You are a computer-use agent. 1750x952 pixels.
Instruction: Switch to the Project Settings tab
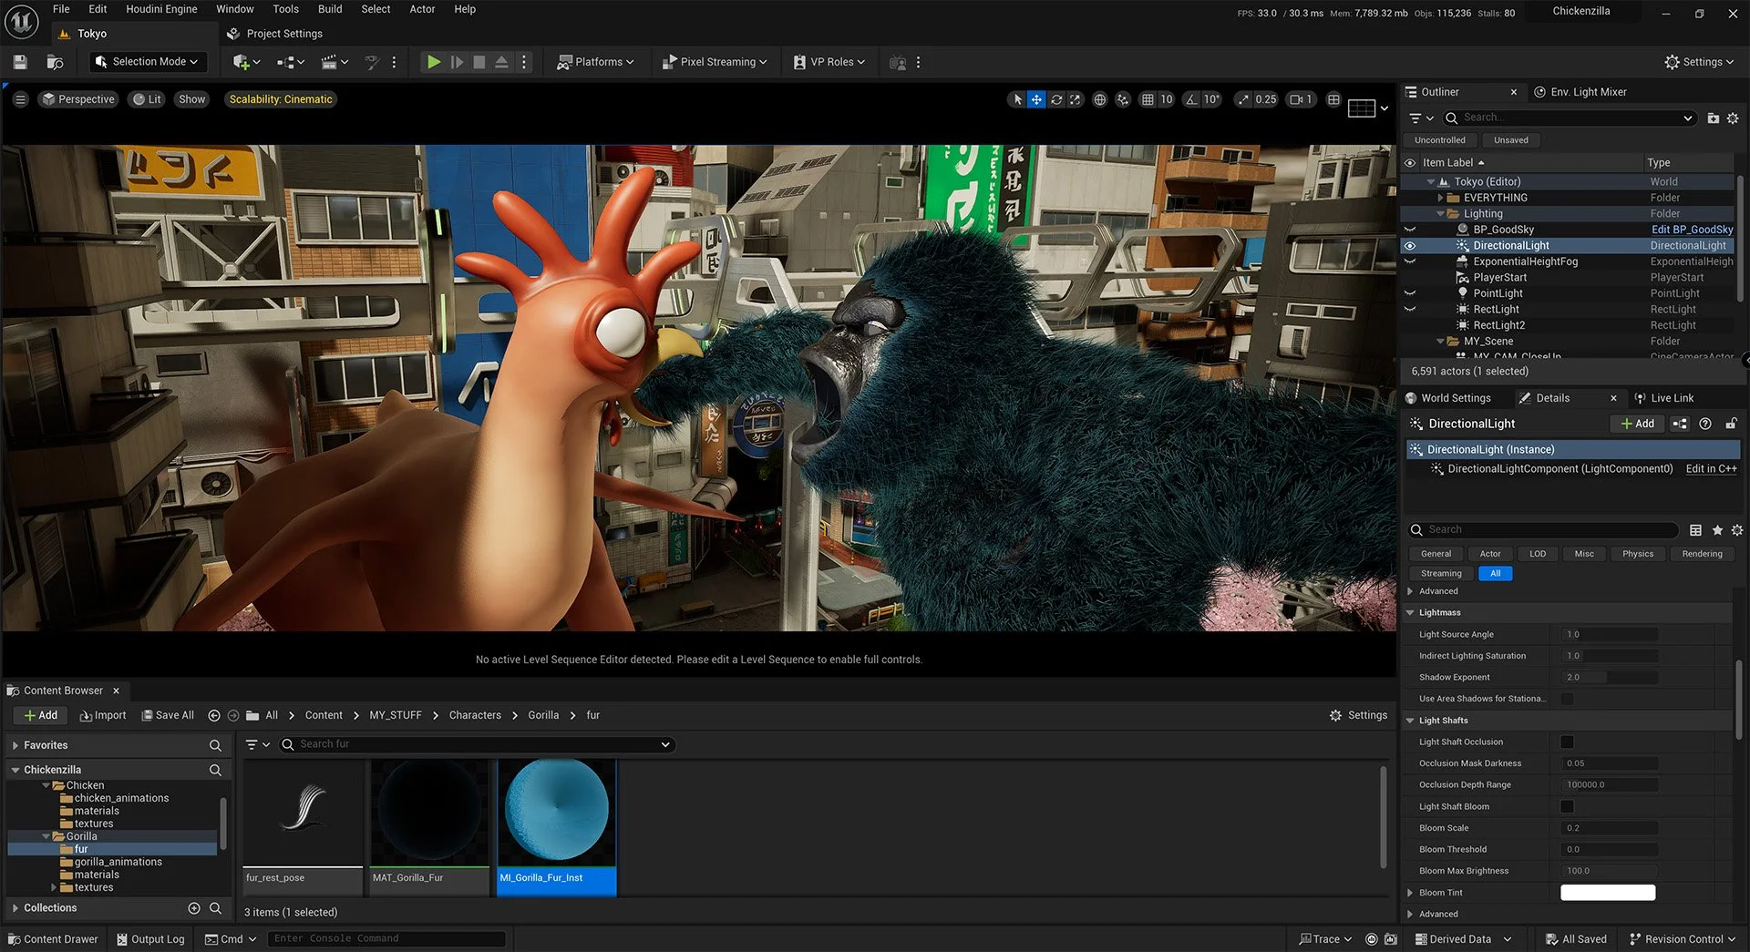(275, 34)
